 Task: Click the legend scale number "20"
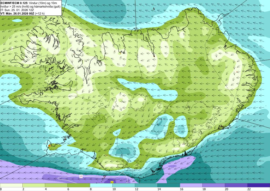227,189
